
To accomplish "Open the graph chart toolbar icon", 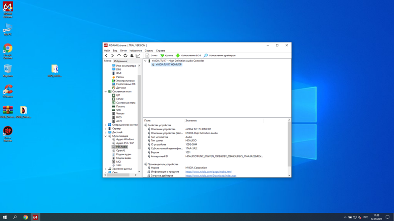I will coord(138,55).
